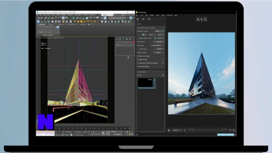This screenshot has height=153, width=272.
Task: Select the Link tool in 3ds Max
Action: point(46,18)
